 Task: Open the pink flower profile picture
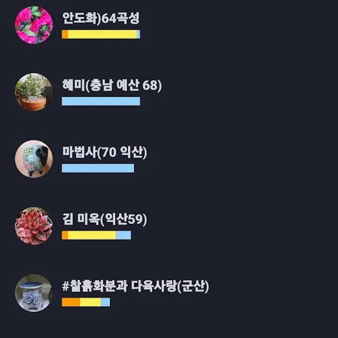(x=34, y=25)
